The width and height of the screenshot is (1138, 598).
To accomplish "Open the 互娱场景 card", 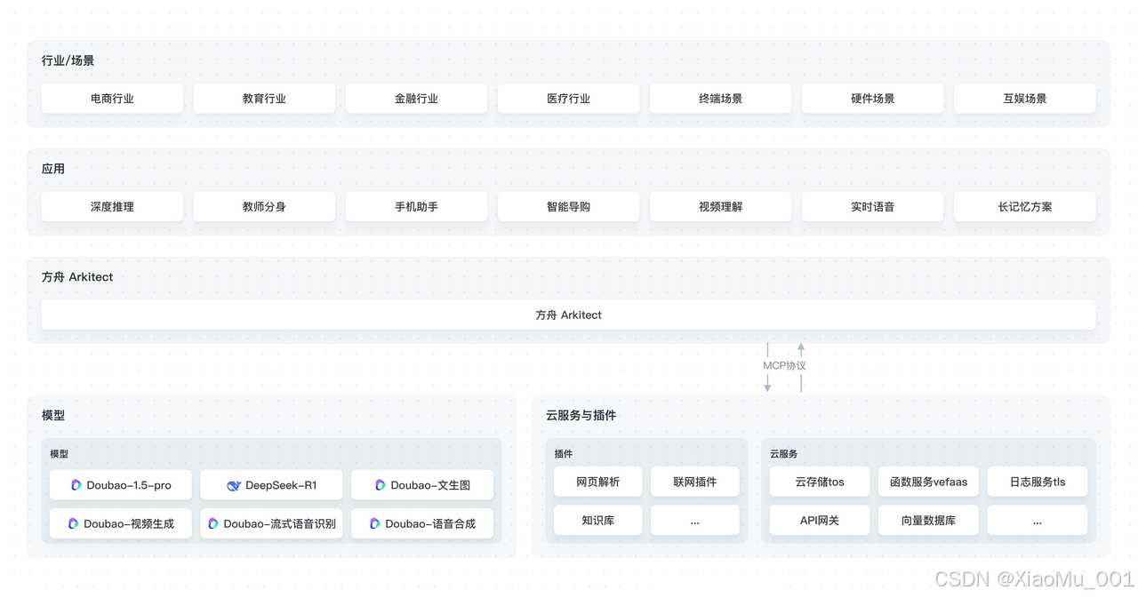I will point(1024,99).
